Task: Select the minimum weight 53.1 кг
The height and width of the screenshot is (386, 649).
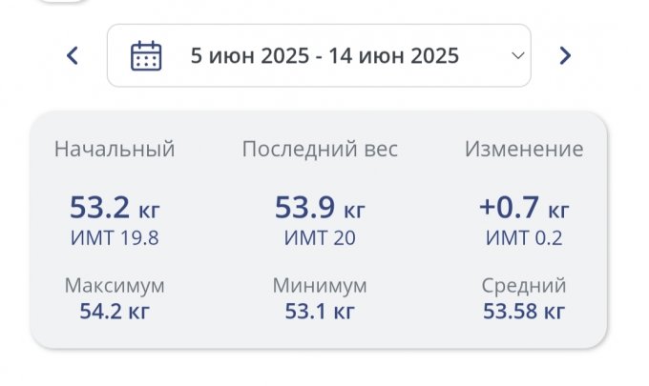Action: coord(320,310)
